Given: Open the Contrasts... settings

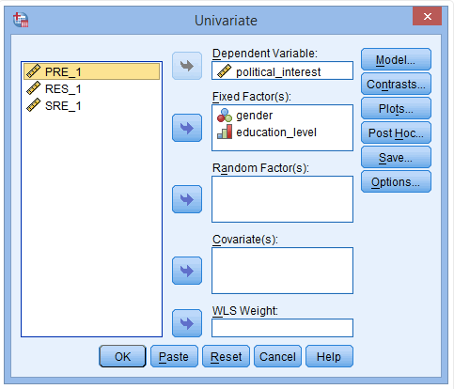Looking at the screenshot, I should [396, 84].
